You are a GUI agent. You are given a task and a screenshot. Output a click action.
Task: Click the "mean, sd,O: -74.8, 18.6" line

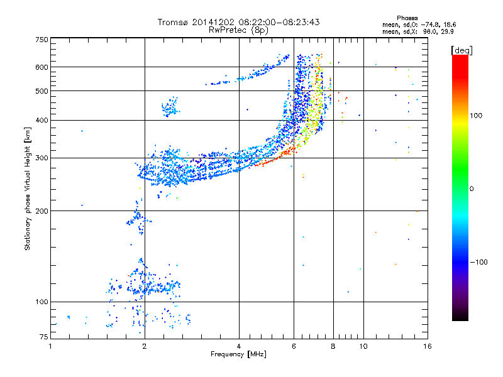point(419,25)
